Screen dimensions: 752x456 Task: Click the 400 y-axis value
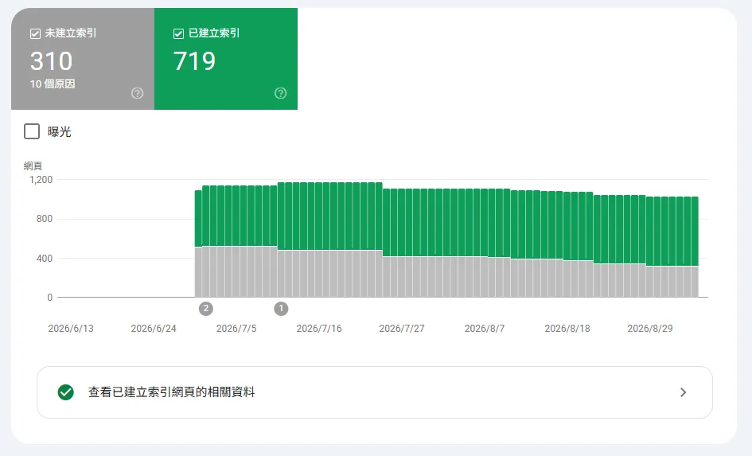click(44, 259)
